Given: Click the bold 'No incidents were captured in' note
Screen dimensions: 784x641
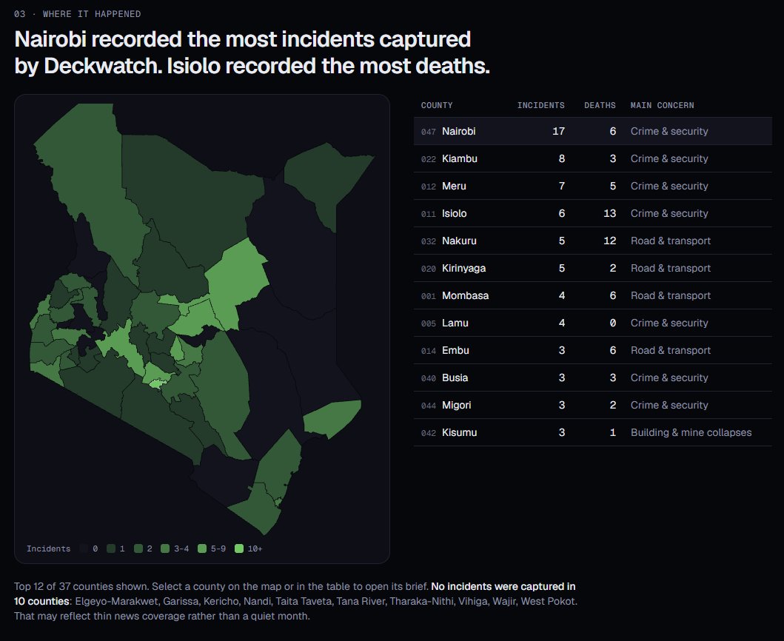Looking at the screenshot, I should (x=503, y=586).
